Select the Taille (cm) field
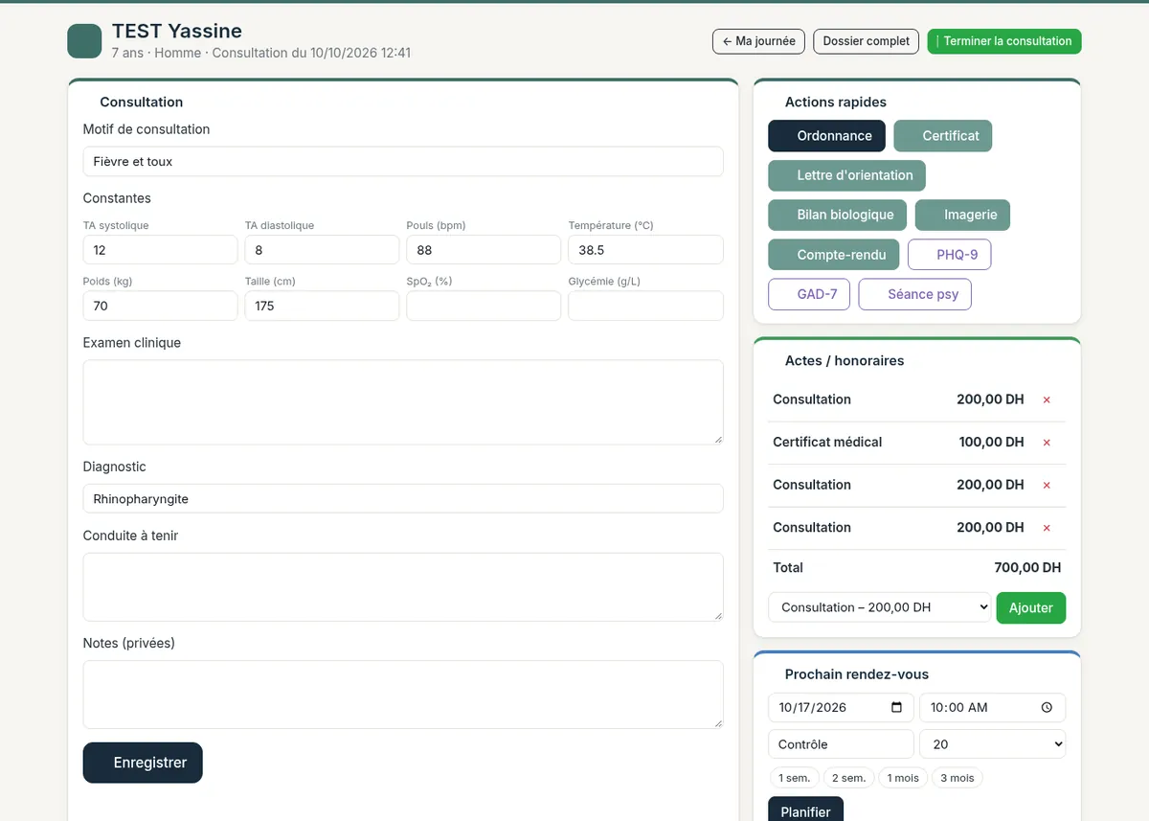 click(x=322, y=306)
